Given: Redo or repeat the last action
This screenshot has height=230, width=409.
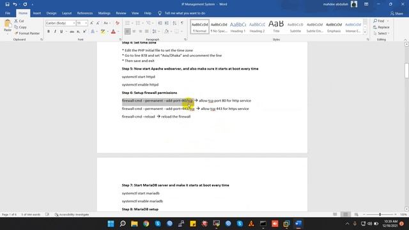Looking at the screenshot, I should 25,4.
